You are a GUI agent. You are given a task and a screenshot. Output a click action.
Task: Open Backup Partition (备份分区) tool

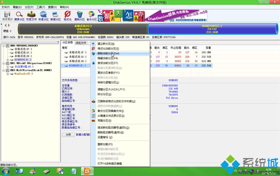[x=92, y=16]
